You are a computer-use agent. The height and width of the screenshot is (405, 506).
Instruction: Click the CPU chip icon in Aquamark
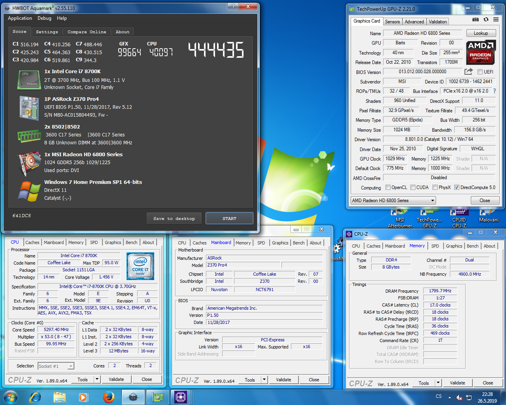(x=29, y=79)
